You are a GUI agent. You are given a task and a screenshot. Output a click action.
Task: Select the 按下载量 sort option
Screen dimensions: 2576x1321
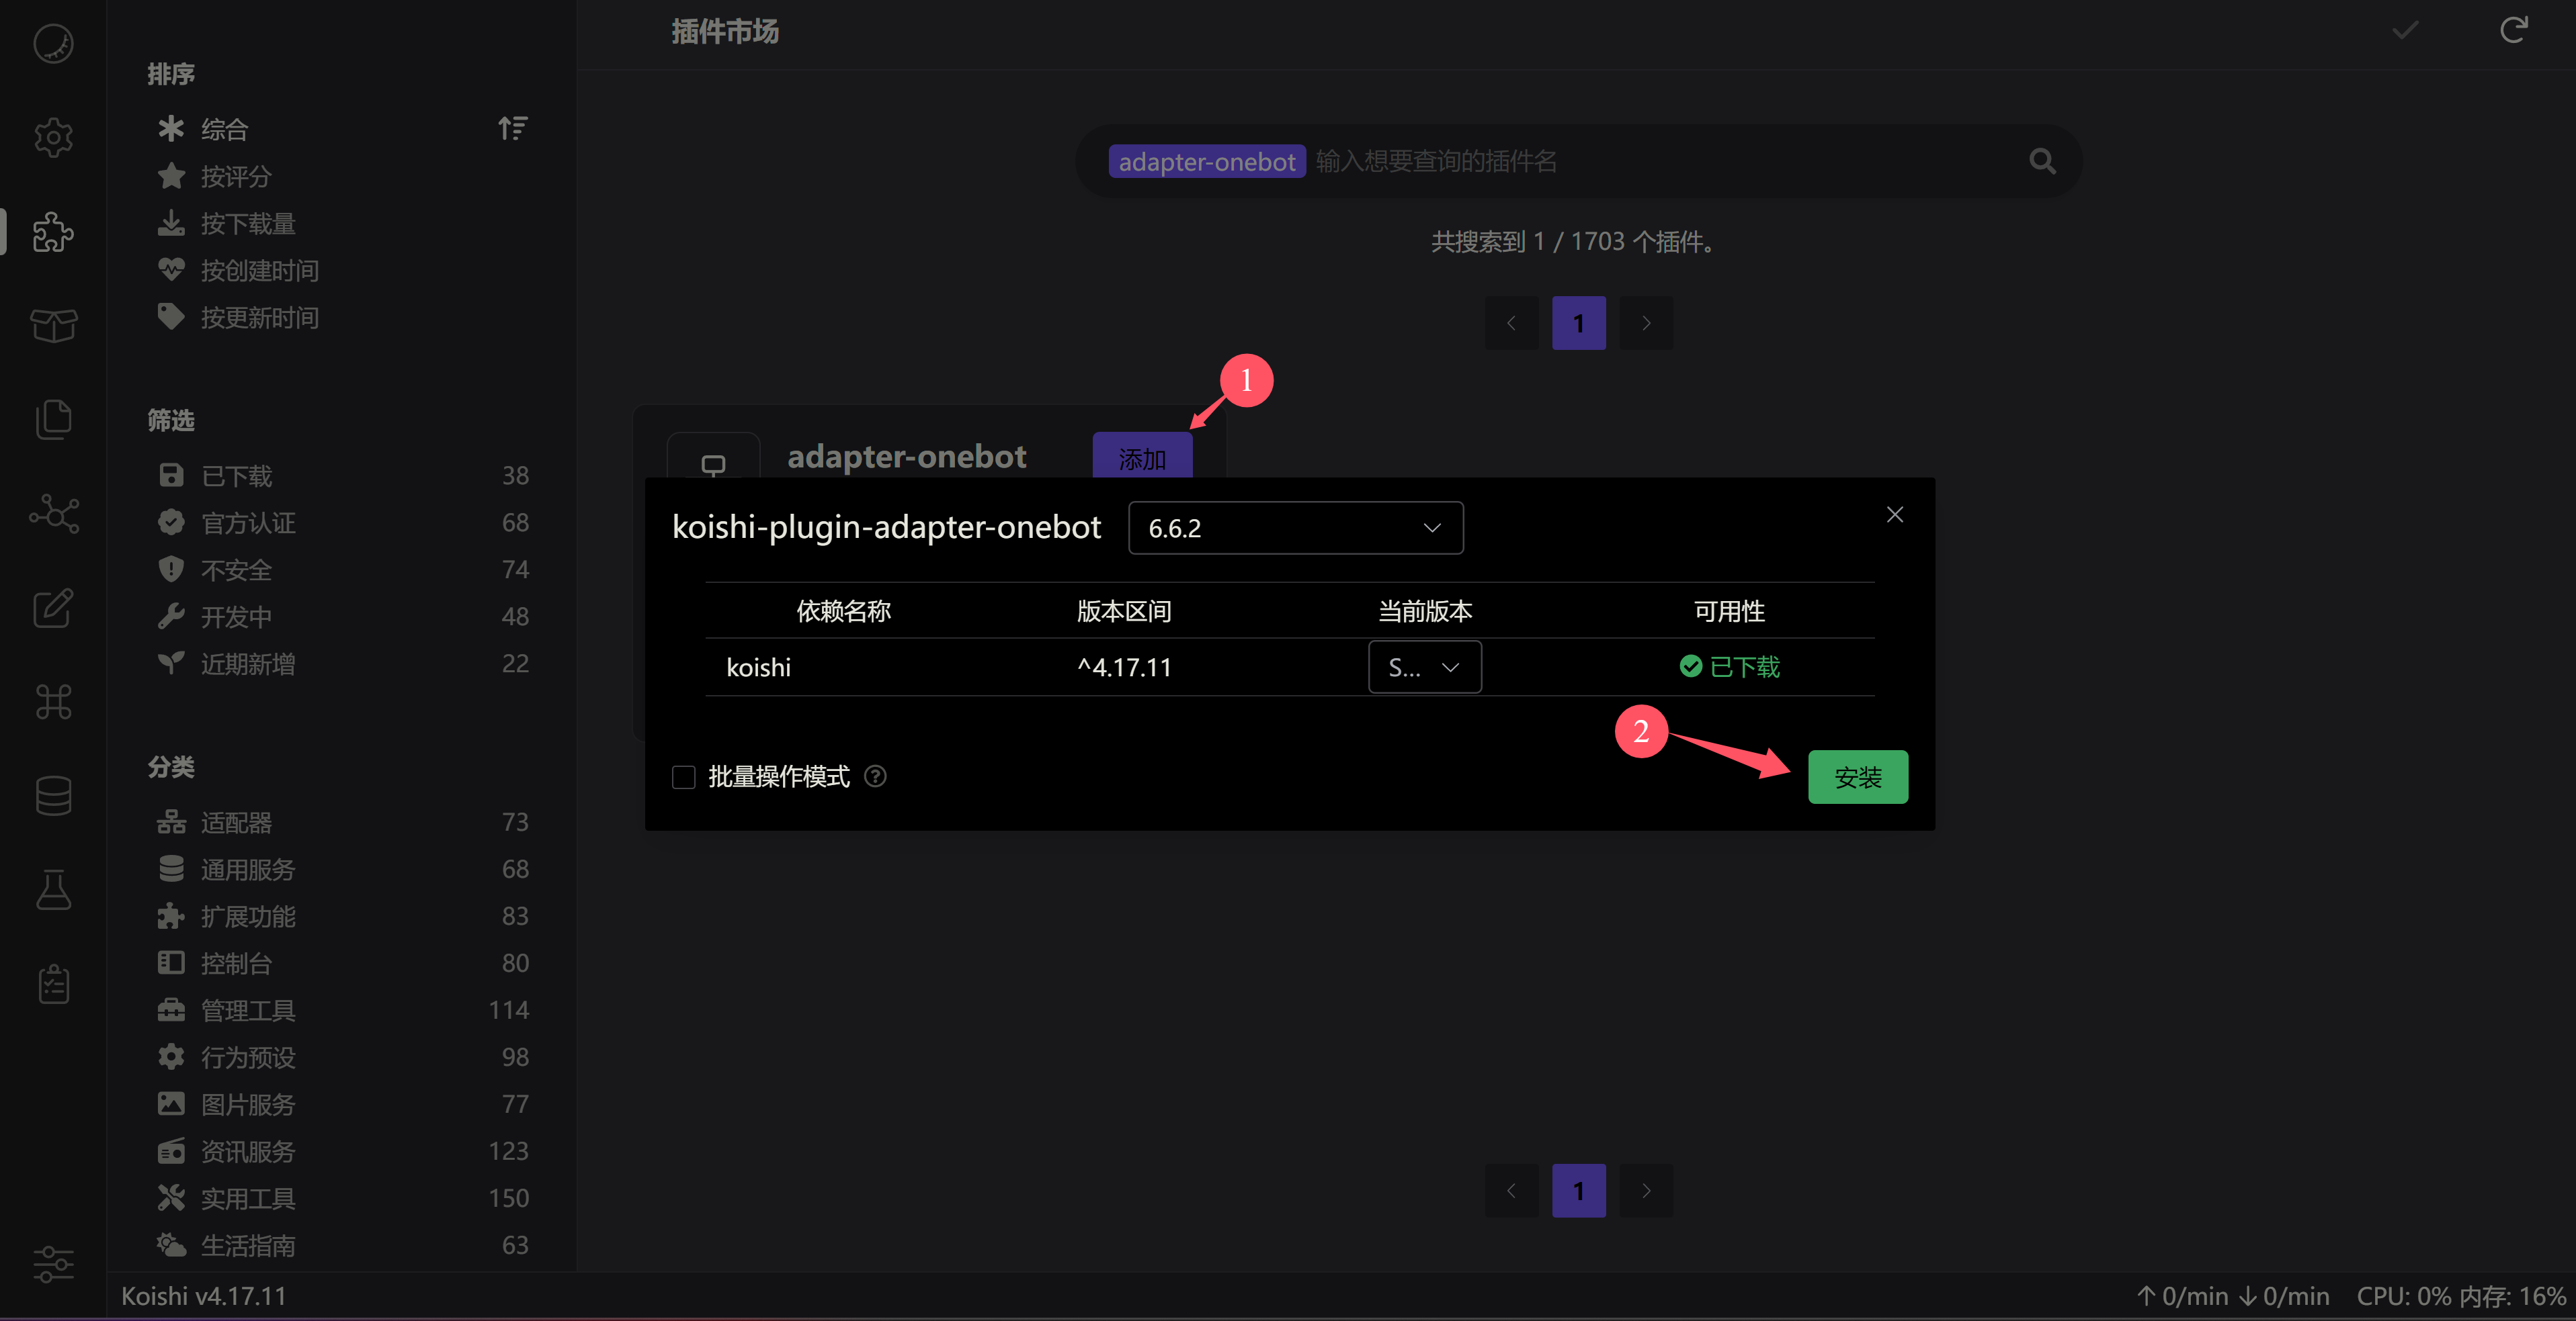click(x=248, y=223)
